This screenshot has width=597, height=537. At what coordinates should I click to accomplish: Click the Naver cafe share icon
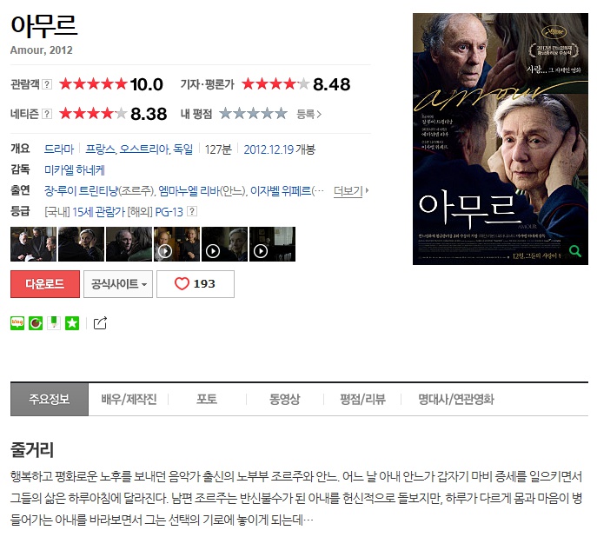tap(36, 323)
